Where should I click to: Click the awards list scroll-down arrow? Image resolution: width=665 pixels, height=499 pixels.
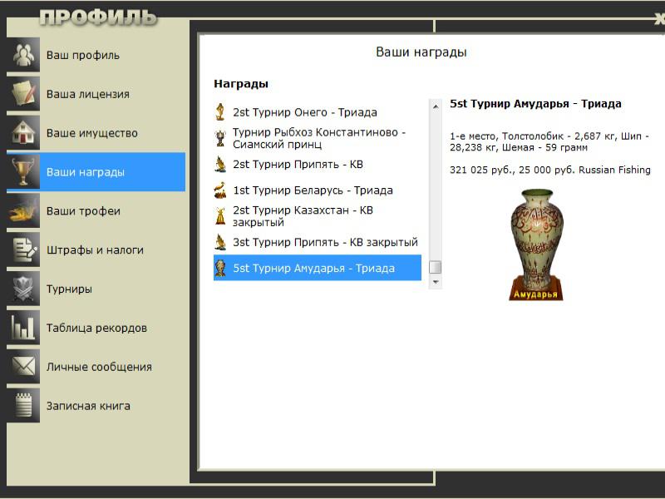pyautogui.click(x=436, y=282)
